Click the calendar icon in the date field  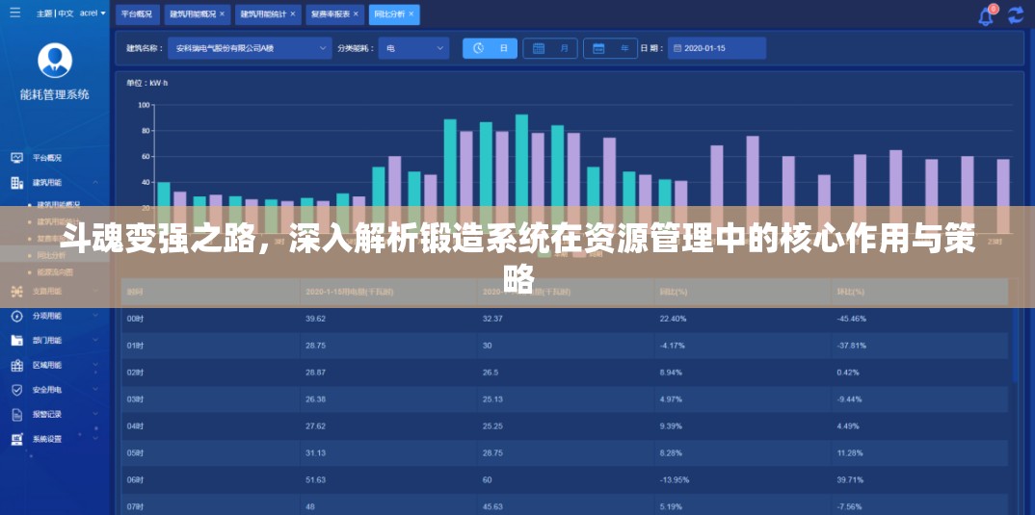677,48
